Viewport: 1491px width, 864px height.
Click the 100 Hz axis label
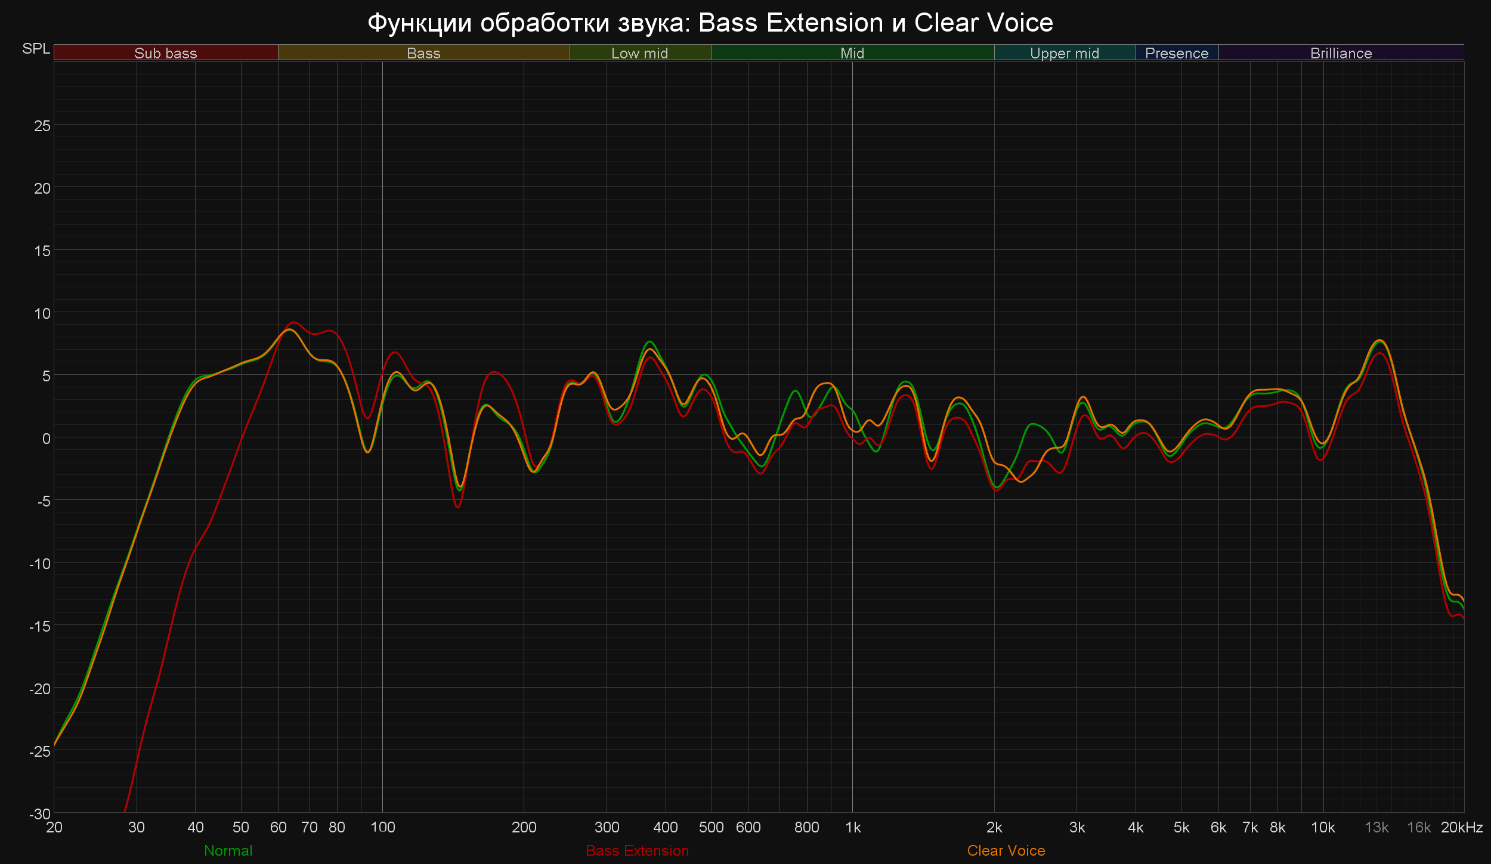click(382, 827)
